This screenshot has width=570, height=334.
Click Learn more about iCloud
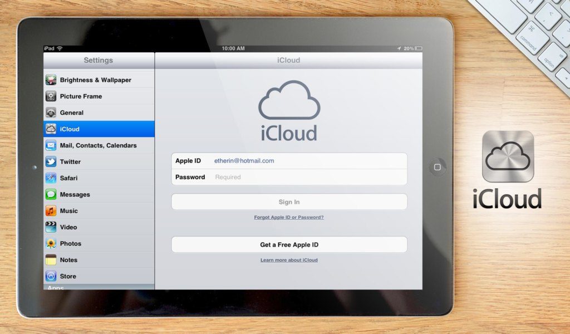(x=289, y=259)
